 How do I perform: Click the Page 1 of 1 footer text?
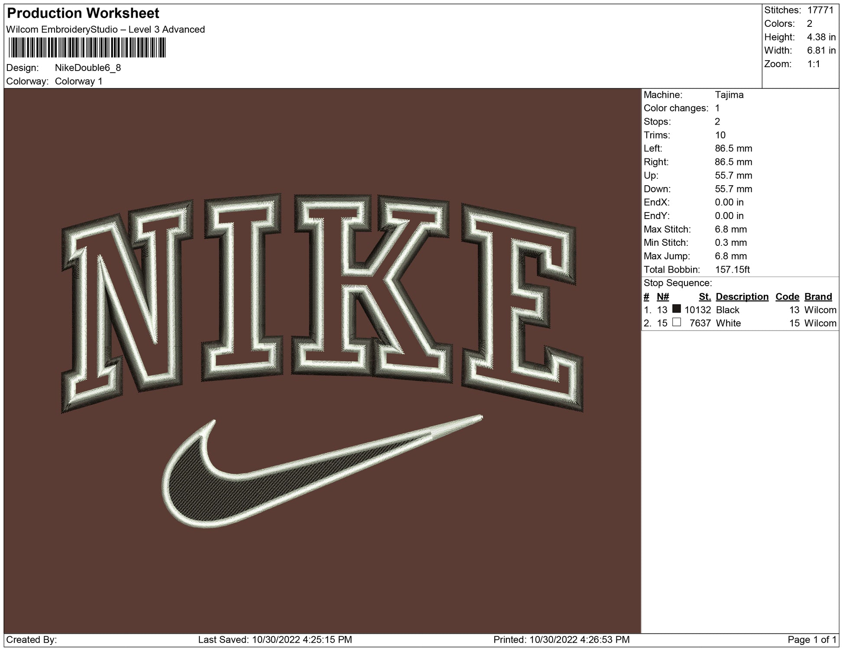(x=812, y=639)
